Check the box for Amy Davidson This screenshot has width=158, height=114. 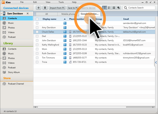coord(37,27)
